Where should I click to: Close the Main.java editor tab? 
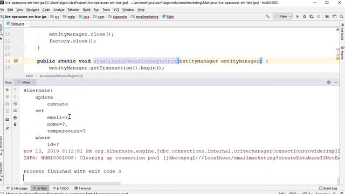point(27,24)
